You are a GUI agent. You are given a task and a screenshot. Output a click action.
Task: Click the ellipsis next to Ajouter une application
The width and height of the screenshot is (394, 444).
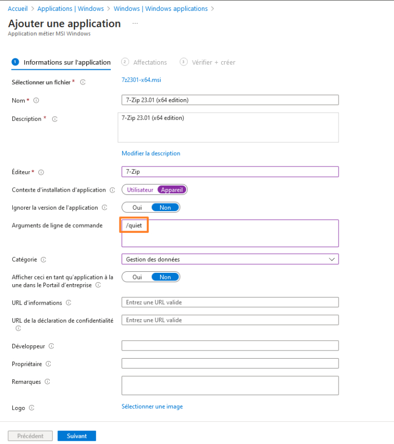point(134,23)
